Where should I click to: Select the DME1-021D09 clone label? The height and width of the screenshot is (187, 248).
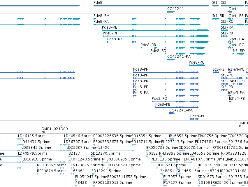click(x=55, y=129)
